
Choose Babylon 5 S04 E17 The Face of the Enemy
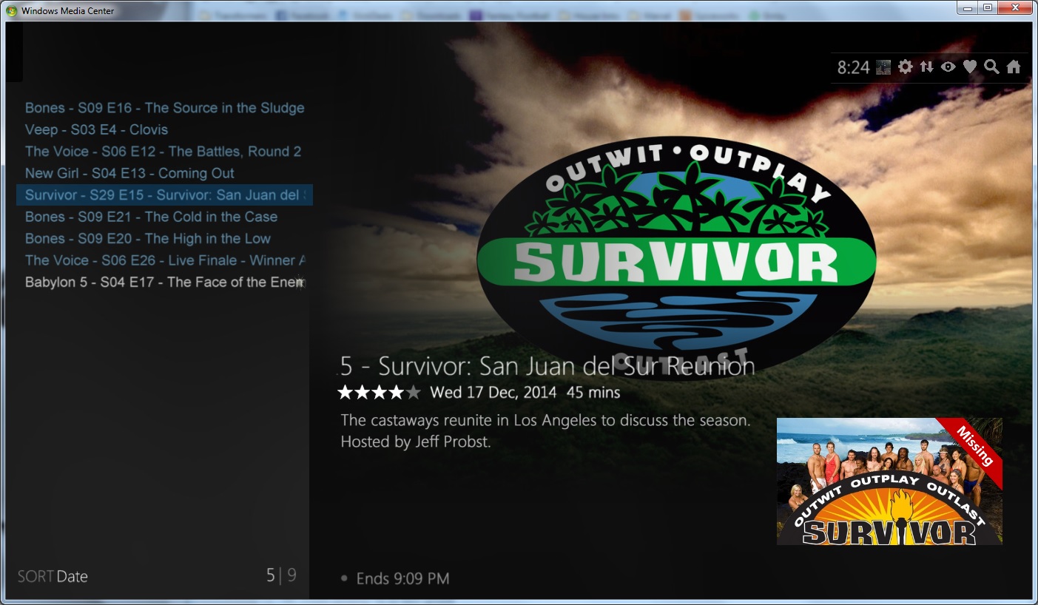(x=164, y=283)
